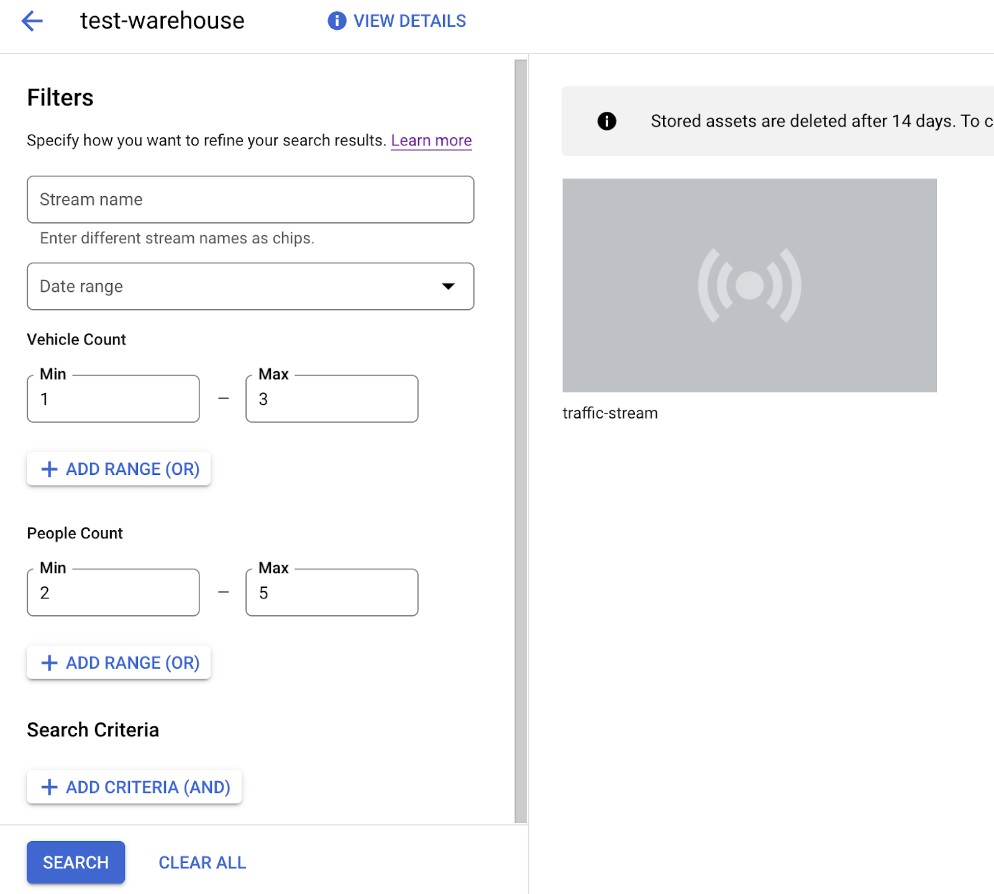
Task: Edit the People Count Max field
Action: (332, 593)
